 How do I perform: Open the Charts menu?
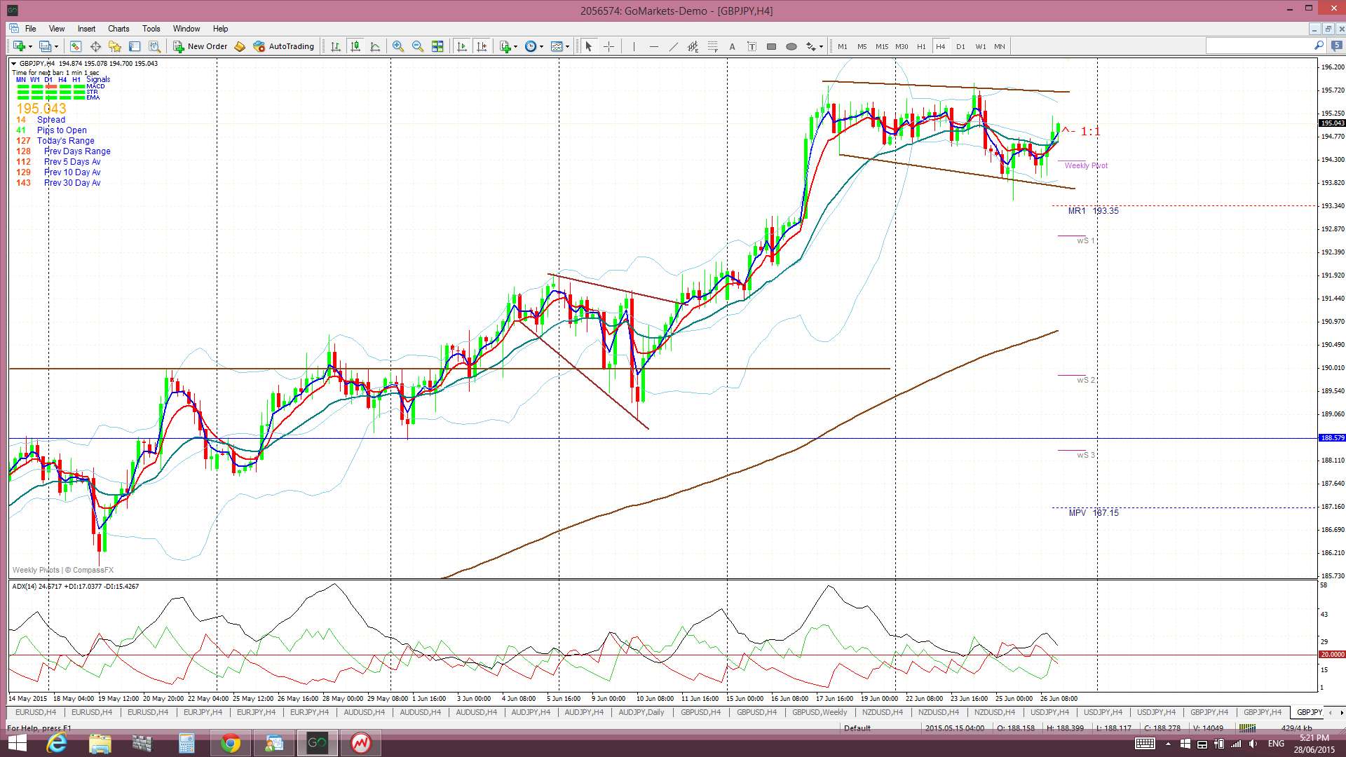[118, 29]
